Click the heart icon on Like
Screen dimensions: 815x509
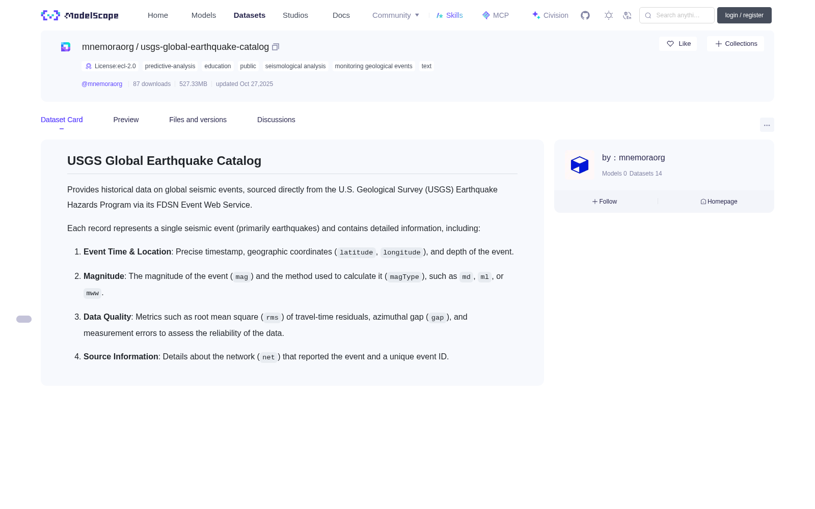[x=670, y=44]
